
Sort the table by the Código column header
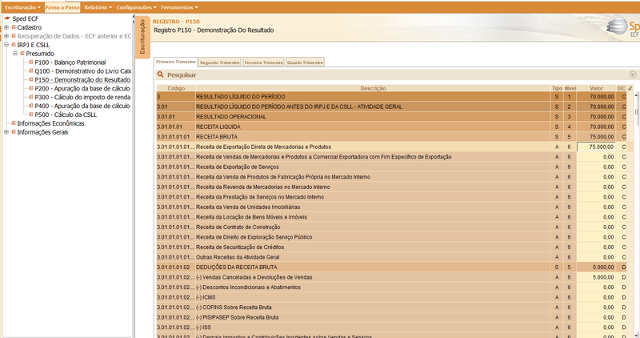pyautogui.click(x=176, y=88)
